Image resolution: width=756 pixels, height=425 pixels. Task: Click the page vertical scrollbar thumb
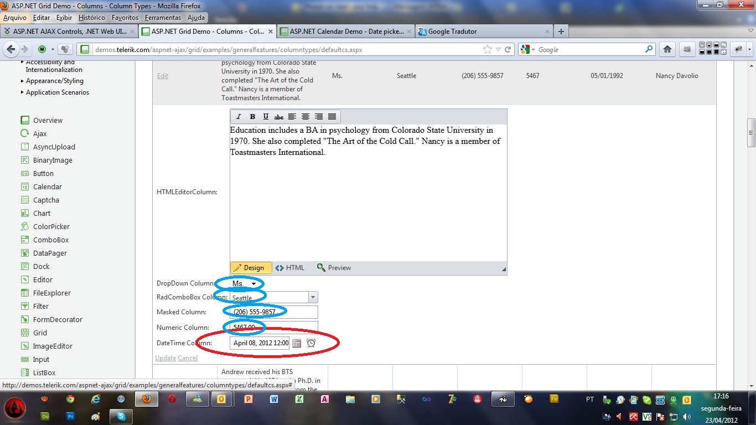point(751,133)
